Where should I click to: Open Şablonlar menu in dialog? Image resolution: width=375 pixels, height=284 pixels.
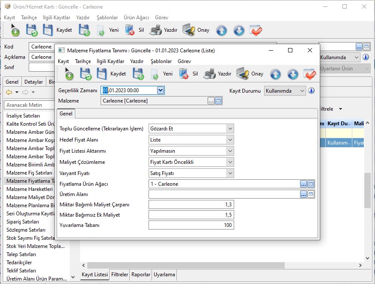click(161, 61)
